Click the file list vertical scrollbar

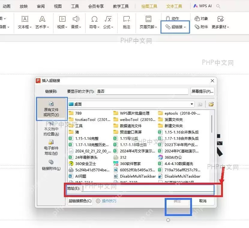tap(212, 124)
